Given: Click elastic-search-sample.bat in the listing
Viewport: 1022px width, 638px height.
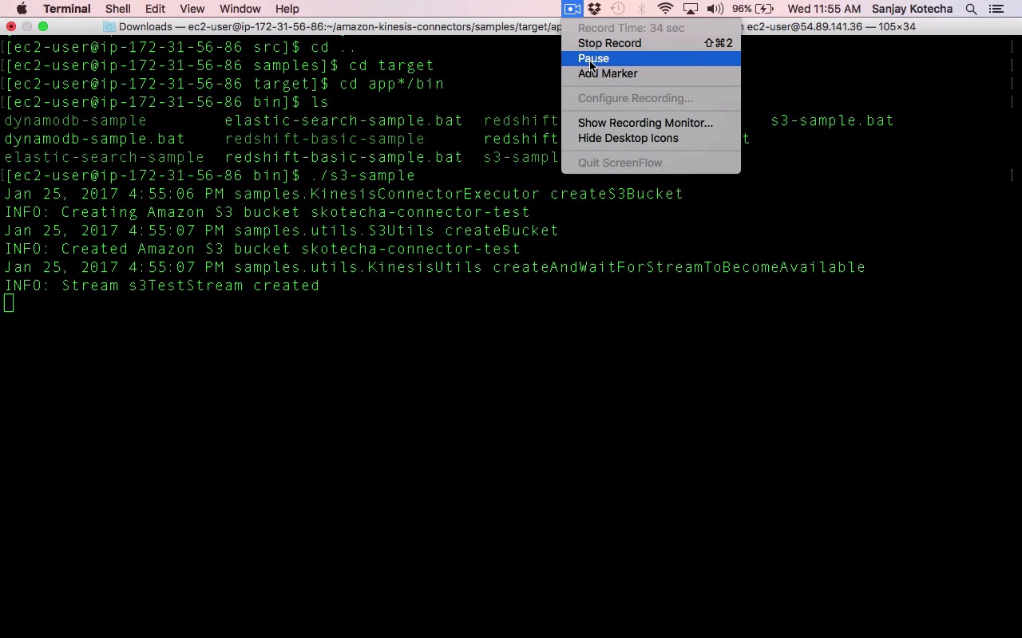Looking at the screenshot, I should click(x=343, y=120).
